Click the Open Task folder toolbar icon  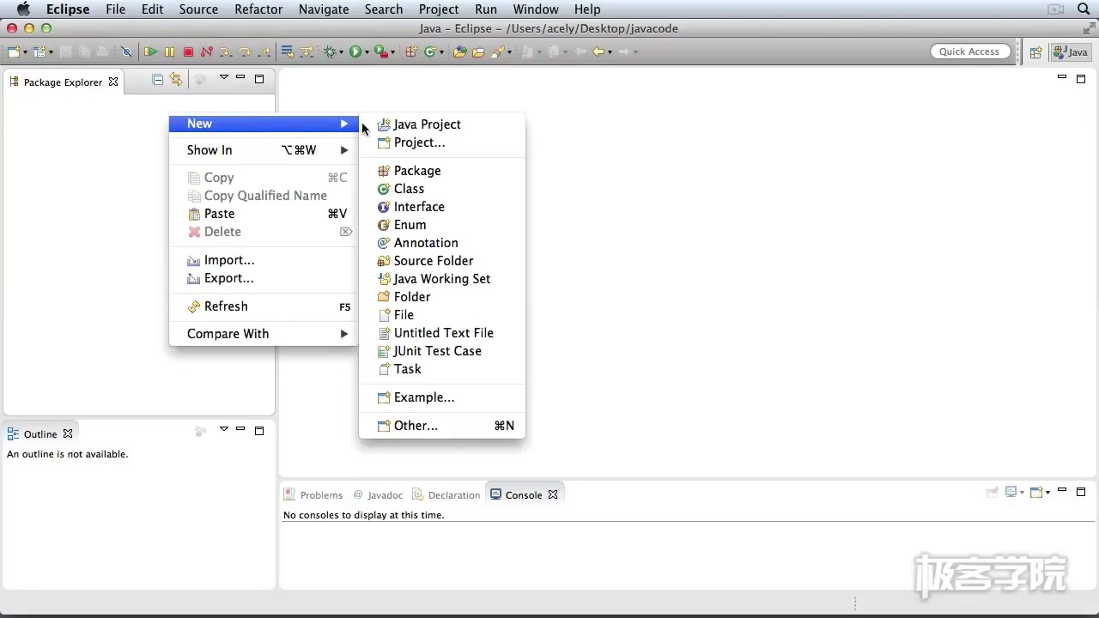[478, 51]
